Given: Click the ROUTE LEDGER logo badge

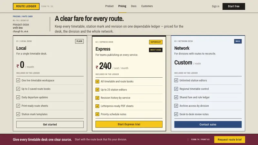Looking at the screenshot, I should [x=26, y=6].
